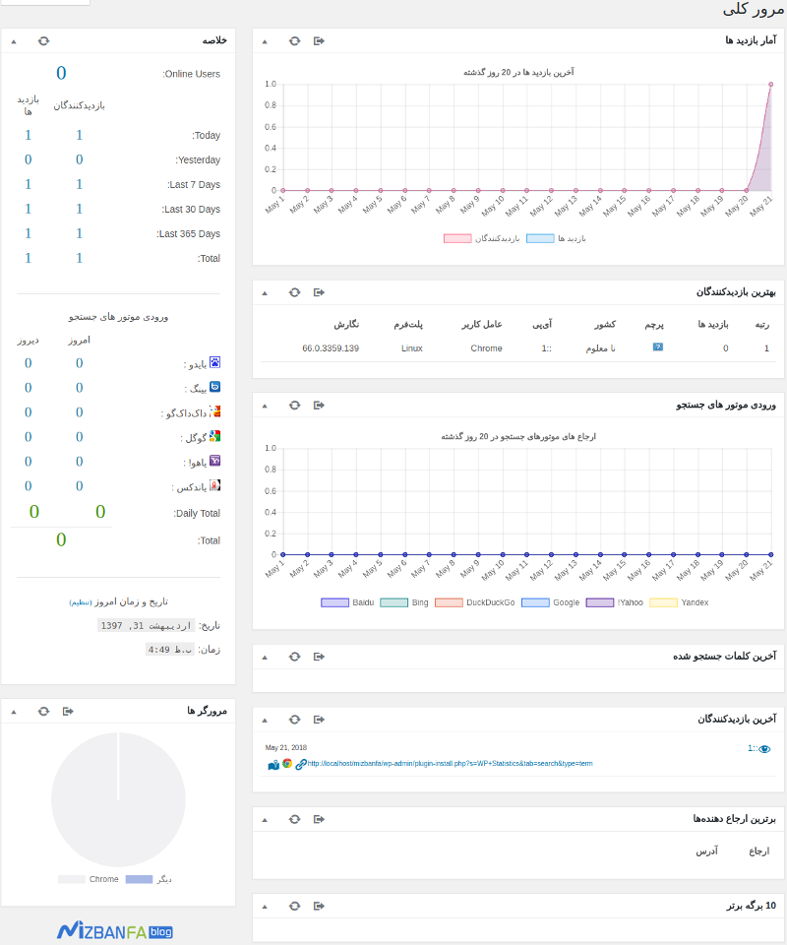
Task: Open more details for آمار بازدید ها
Action: [x=319, y=41]
